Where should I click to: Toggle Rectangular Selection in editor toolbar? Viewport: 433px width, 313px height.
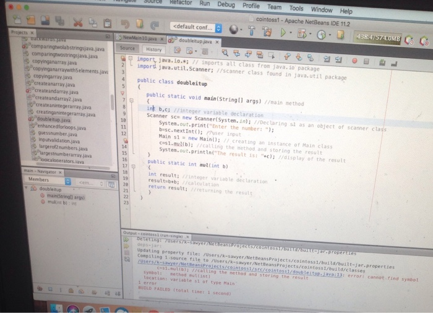click(x=271, y=56)
